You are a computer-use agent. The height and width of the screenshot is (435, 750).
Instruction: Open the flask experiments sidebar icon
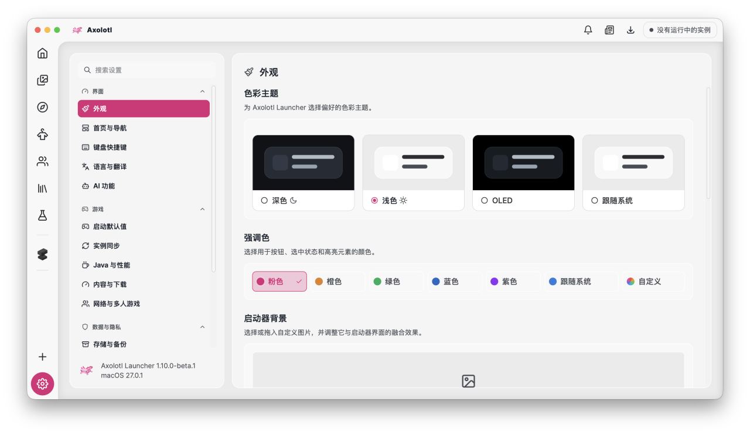point(42,215)
